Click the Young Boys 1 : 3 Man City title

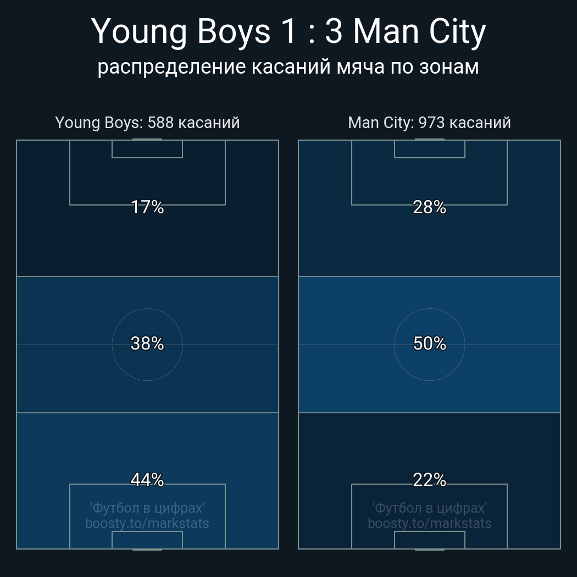pos(288,32)
